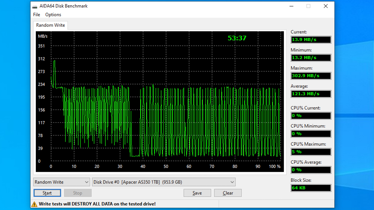The width and height of the screenshot is (374, 210).
Task: Click the AIDA64 Disk Benchmark title text
Action: (64, 6)
